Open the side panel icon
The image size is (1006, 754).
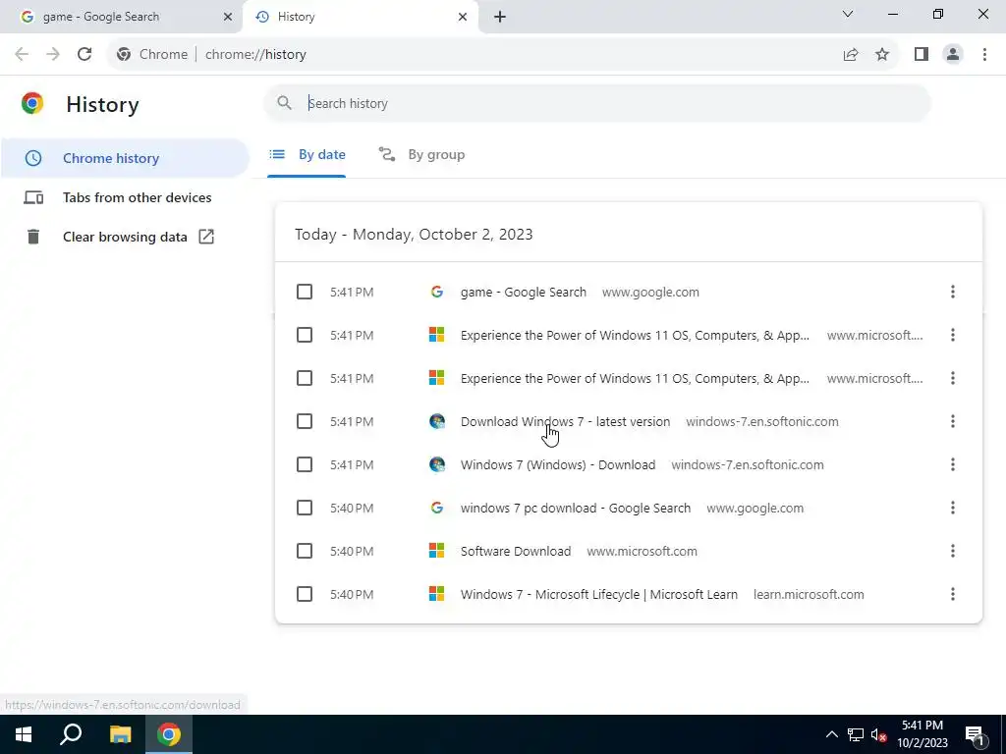[922, 55]
